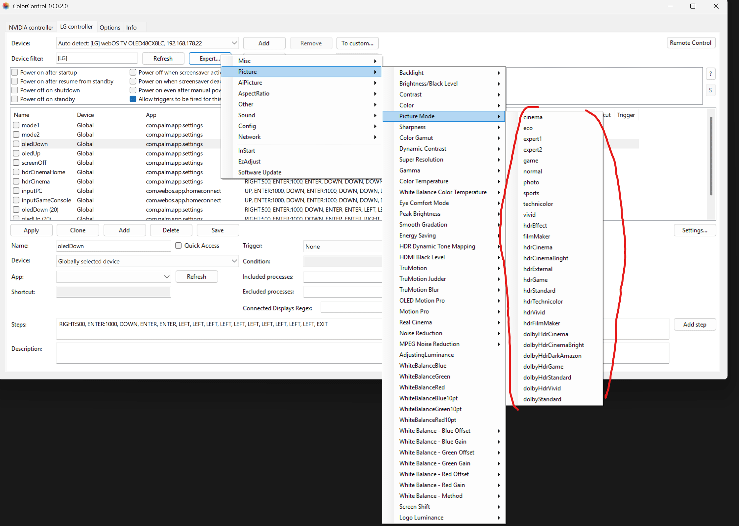Check Power off on standby
This screenshot has height=526, width=739.
pyautogui.click(x=14, y=99)
